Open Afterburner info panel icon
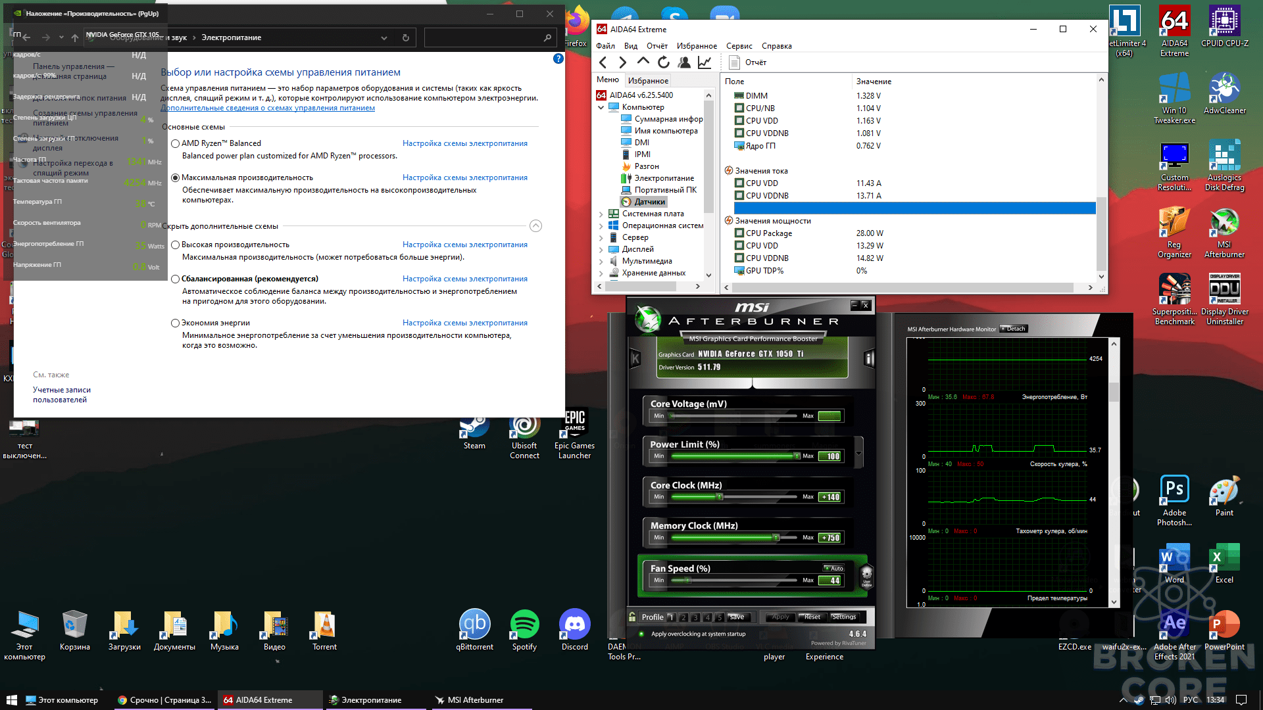Screen dimensions: 1263x710 click(x=869, y=358)
